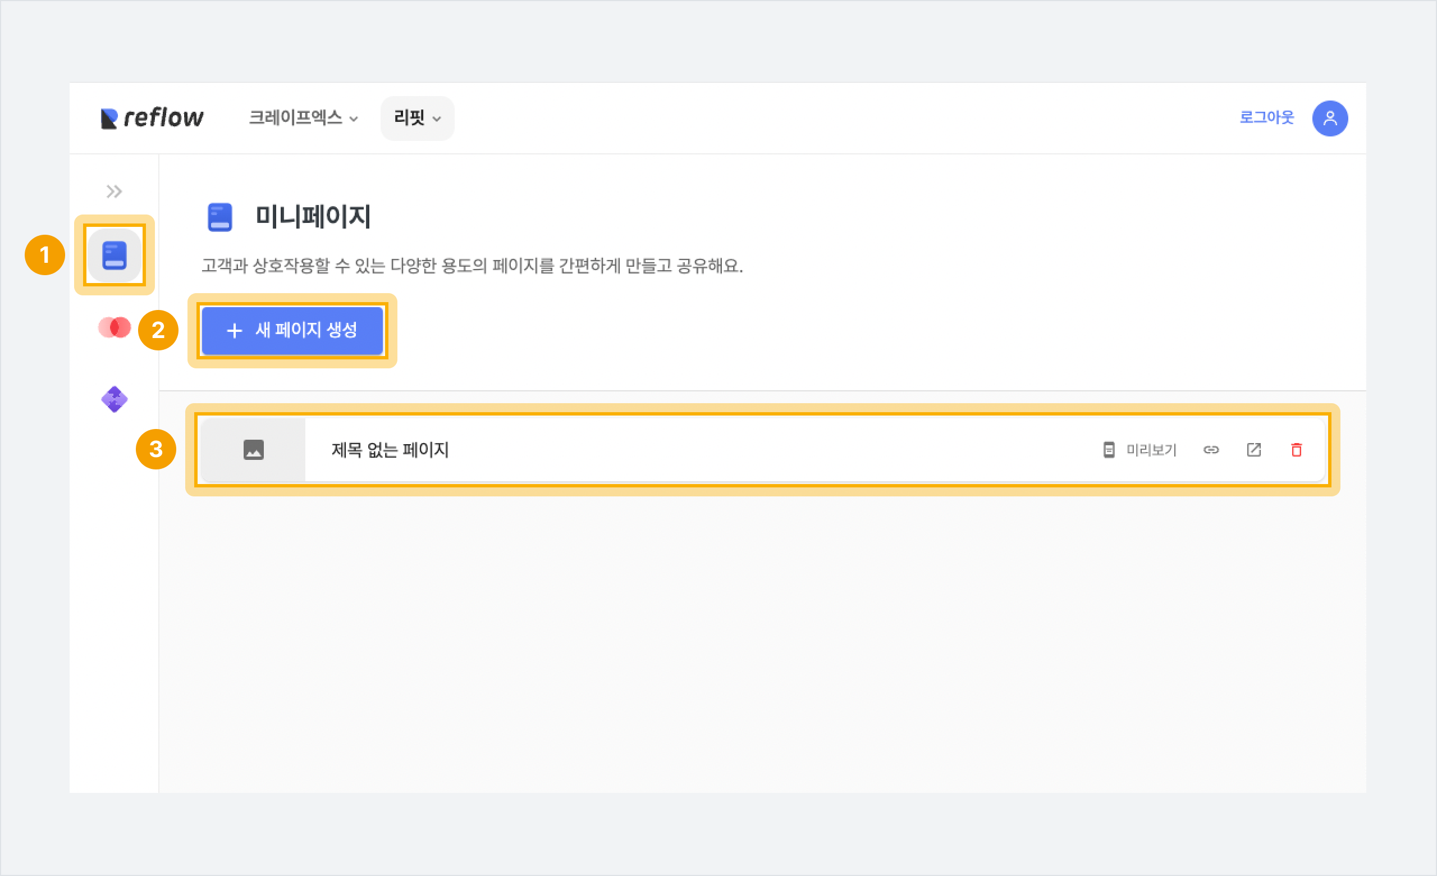The height and width of the screenshot is (876, 1437).
Task: Open the 제목 없는 페이지 image thumbnail
Action: click(x=253, y=450)
